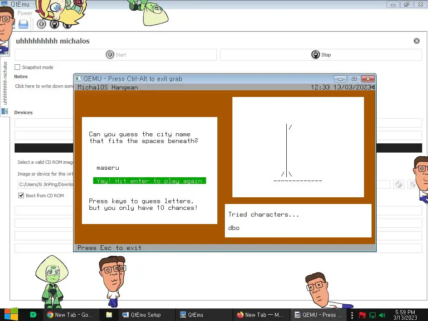
Task: Click the Devices section heading
Action: 23,112
